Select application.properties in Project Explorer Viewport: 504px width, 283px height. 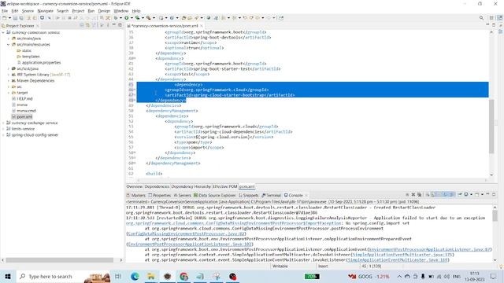tap(41, 63)
